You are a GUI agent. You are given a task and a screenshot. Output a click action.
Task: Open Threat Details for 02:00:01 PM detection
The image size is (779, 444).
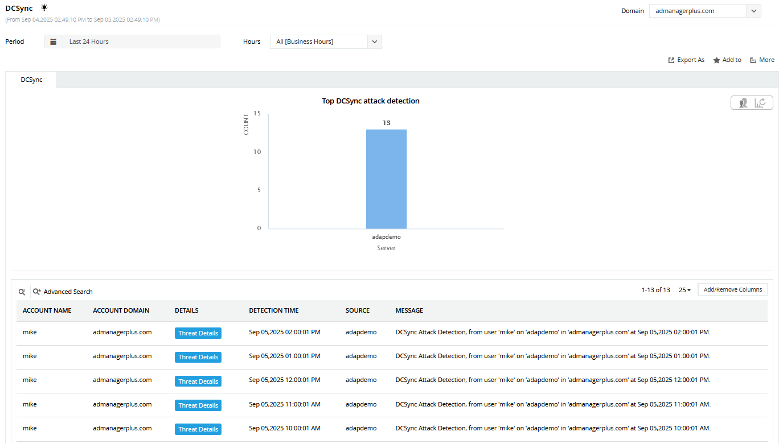click(x=198, y=333)
